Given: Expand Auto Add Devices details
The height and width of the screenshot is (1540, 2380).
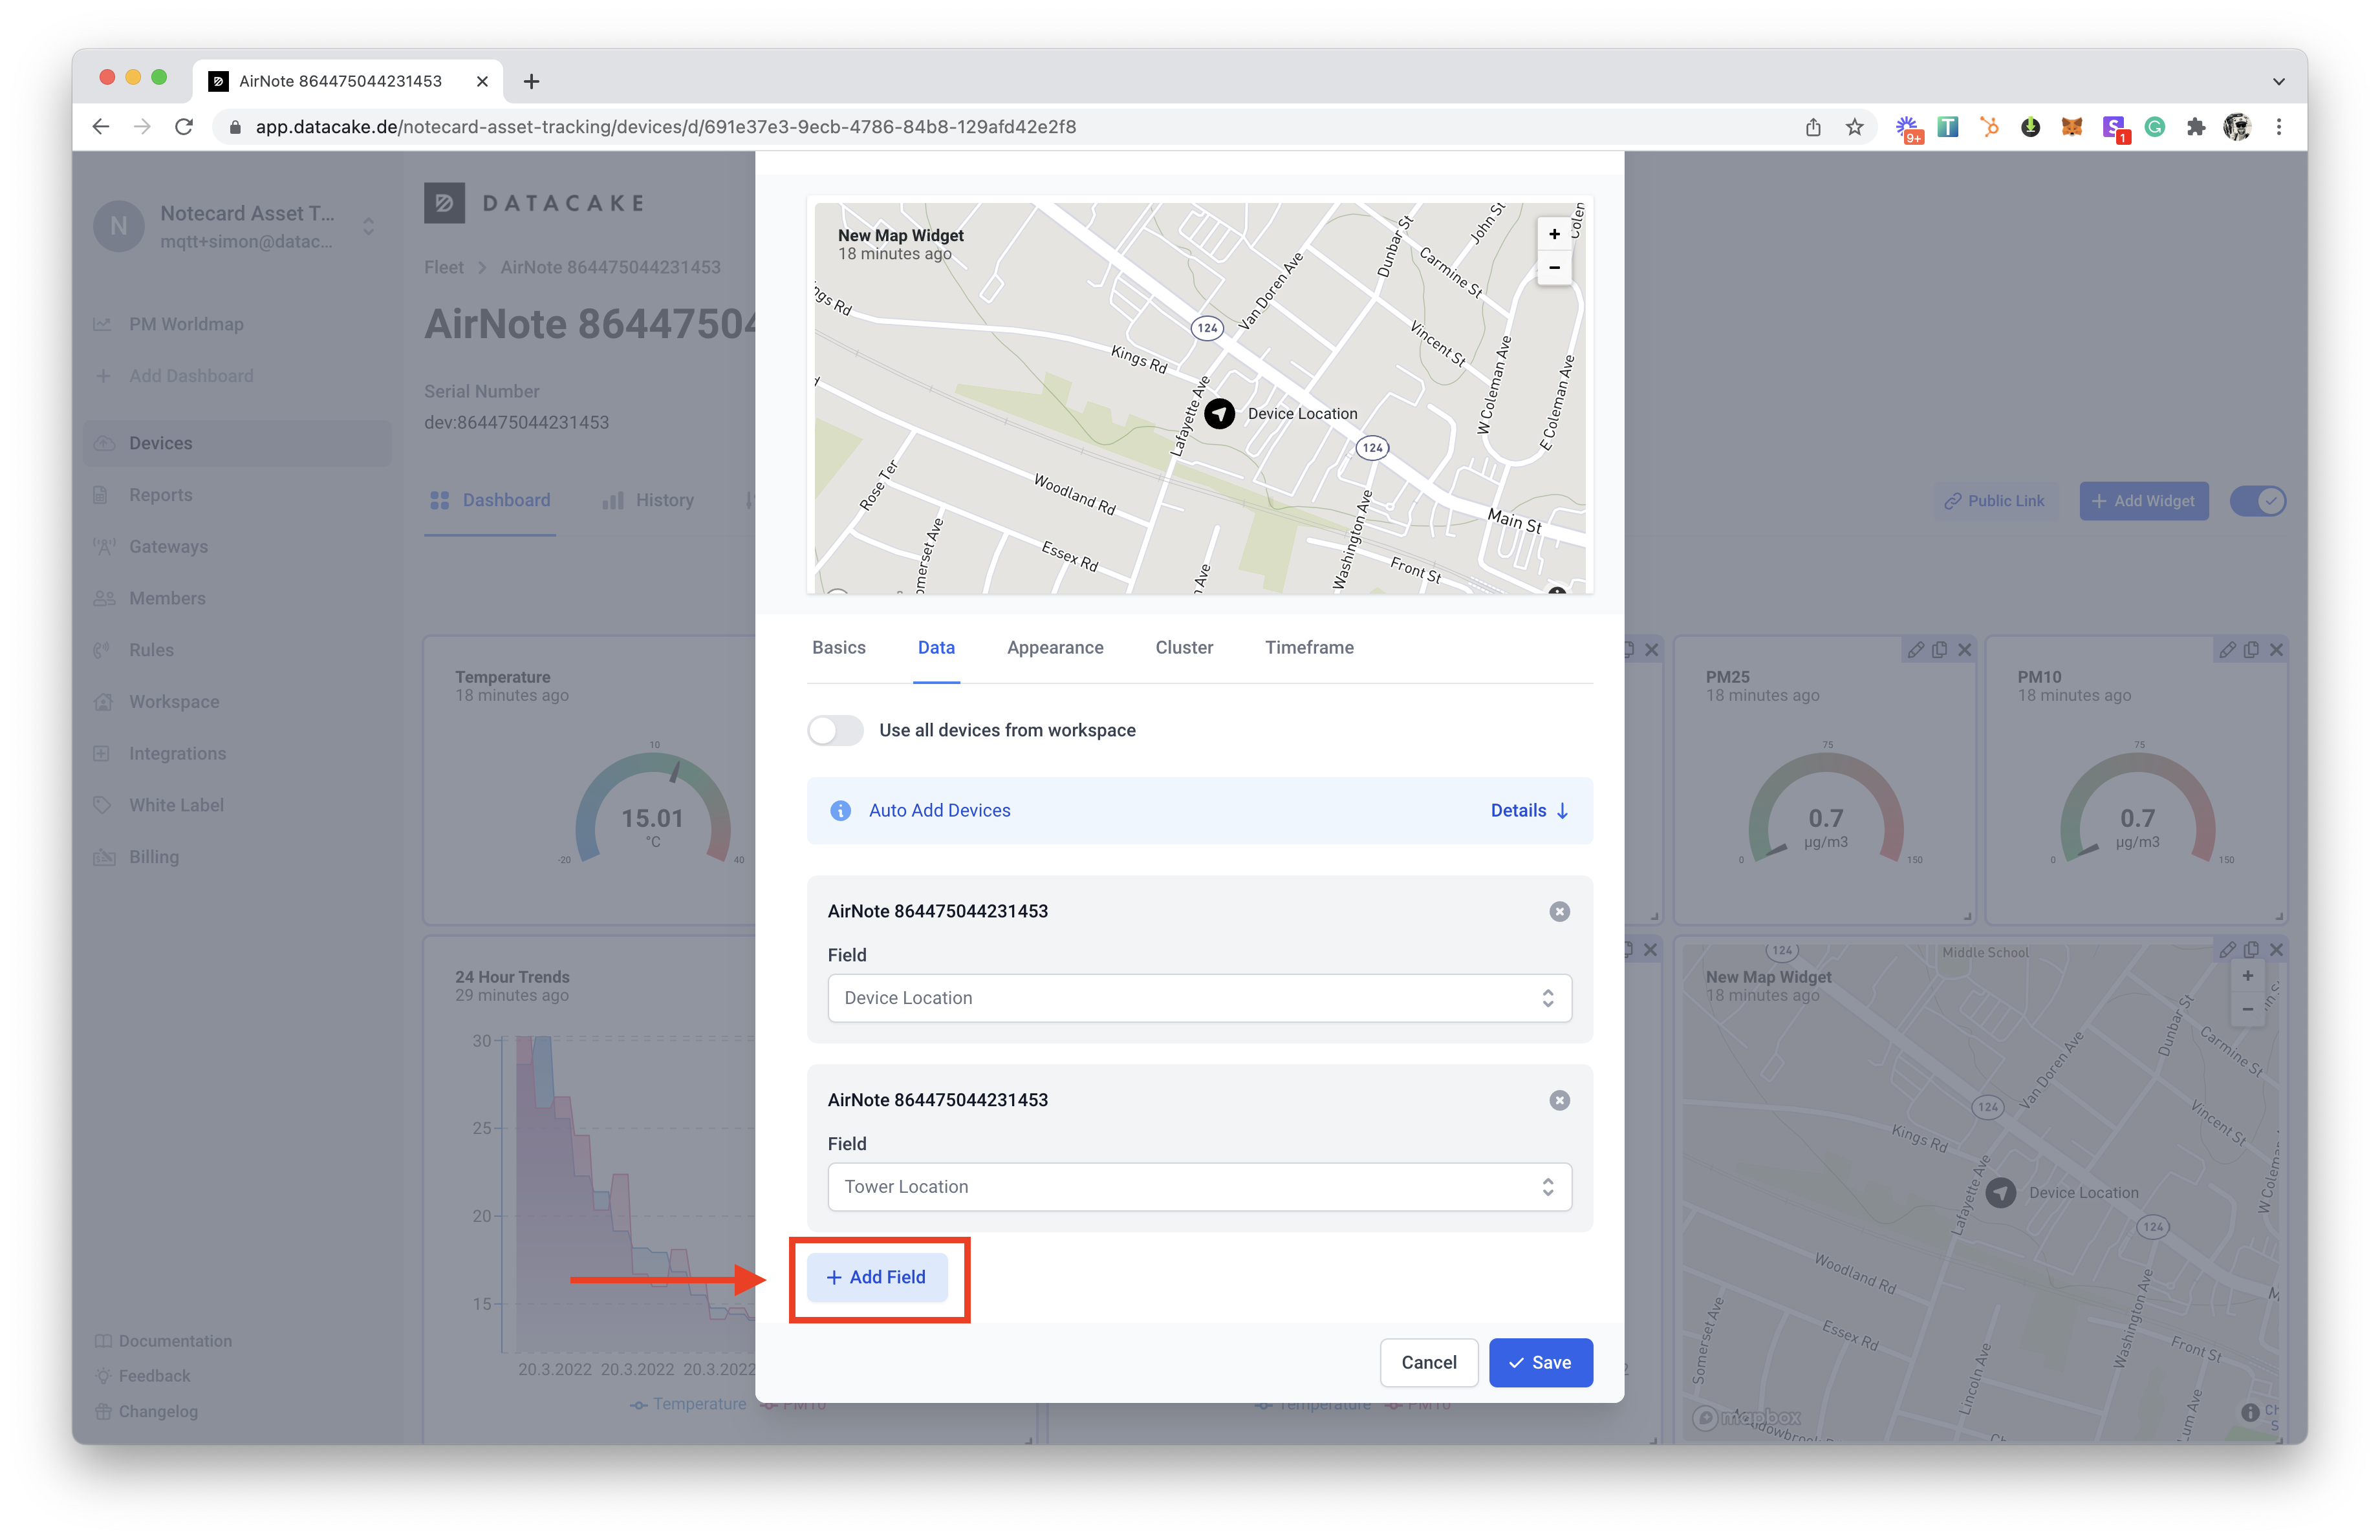Looking at the screenshot, I should click(1529, 811).
